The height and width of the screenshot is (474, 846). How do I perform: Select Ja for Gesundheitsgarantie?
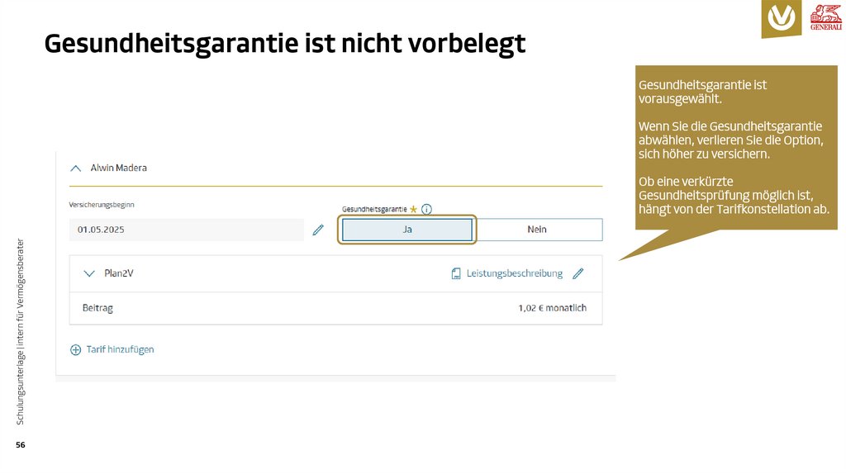pyautogui.click(x=407, y=230)
